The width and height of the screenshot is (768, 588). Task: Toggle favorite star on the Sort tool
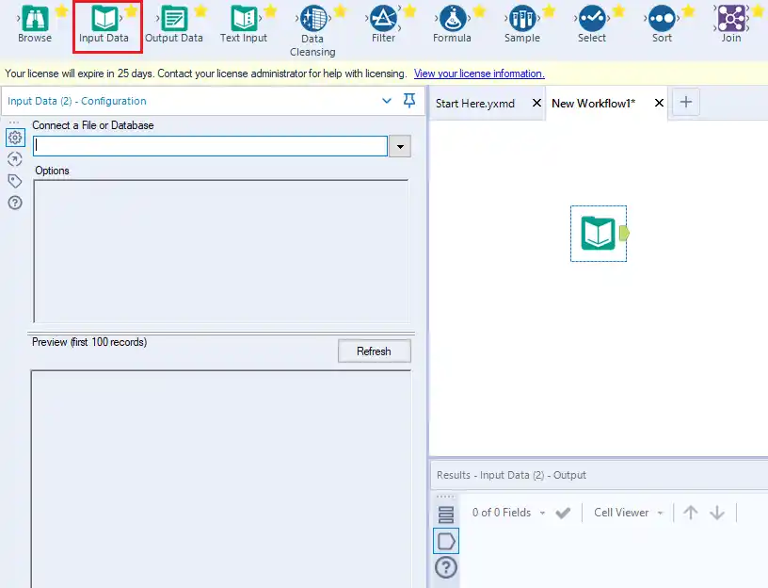click(x=688, y=10)
